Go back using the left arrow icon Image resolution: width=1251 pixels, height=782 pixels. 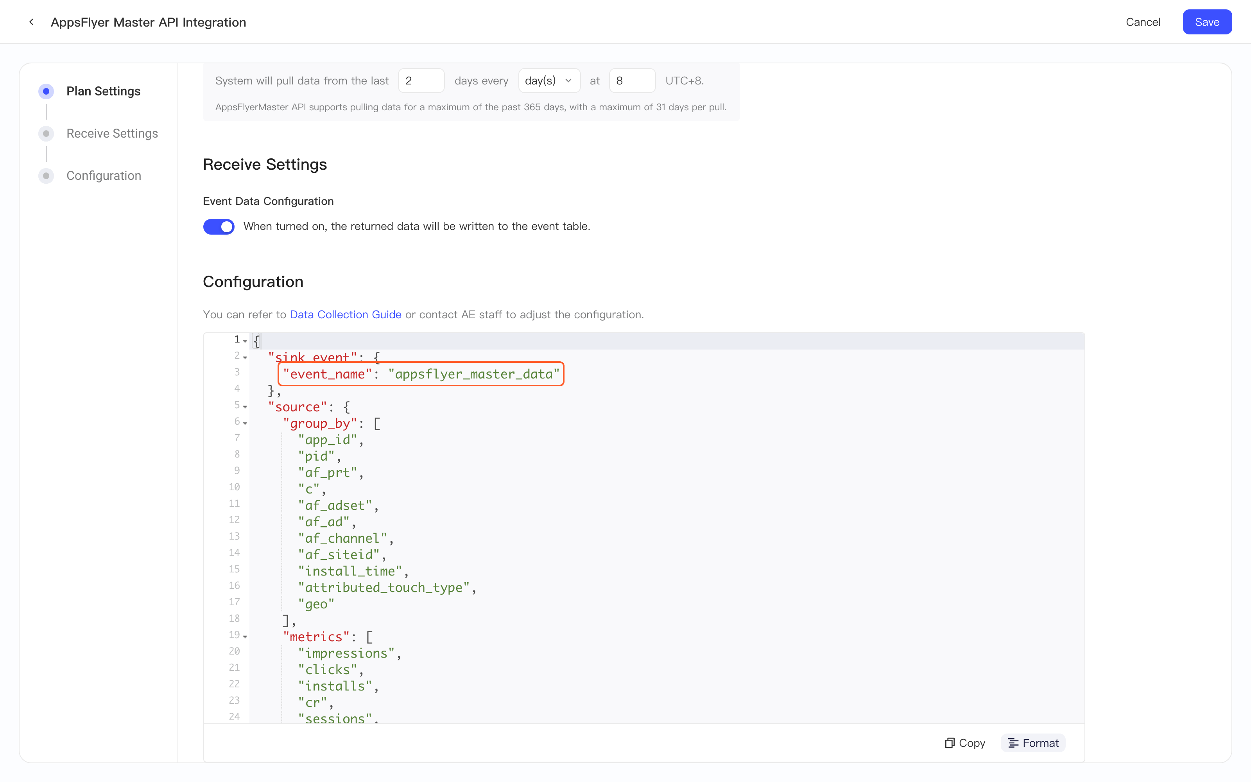pos(32,22)
